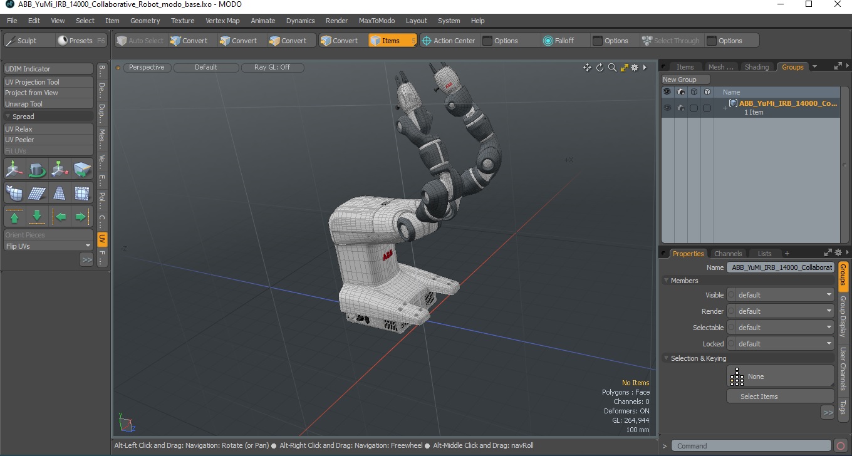
Task: Click the viewport zoom magnifier icon
Action: (612, 68)
